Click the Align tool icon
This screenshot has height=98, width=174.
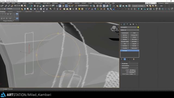tap(94, 6)
